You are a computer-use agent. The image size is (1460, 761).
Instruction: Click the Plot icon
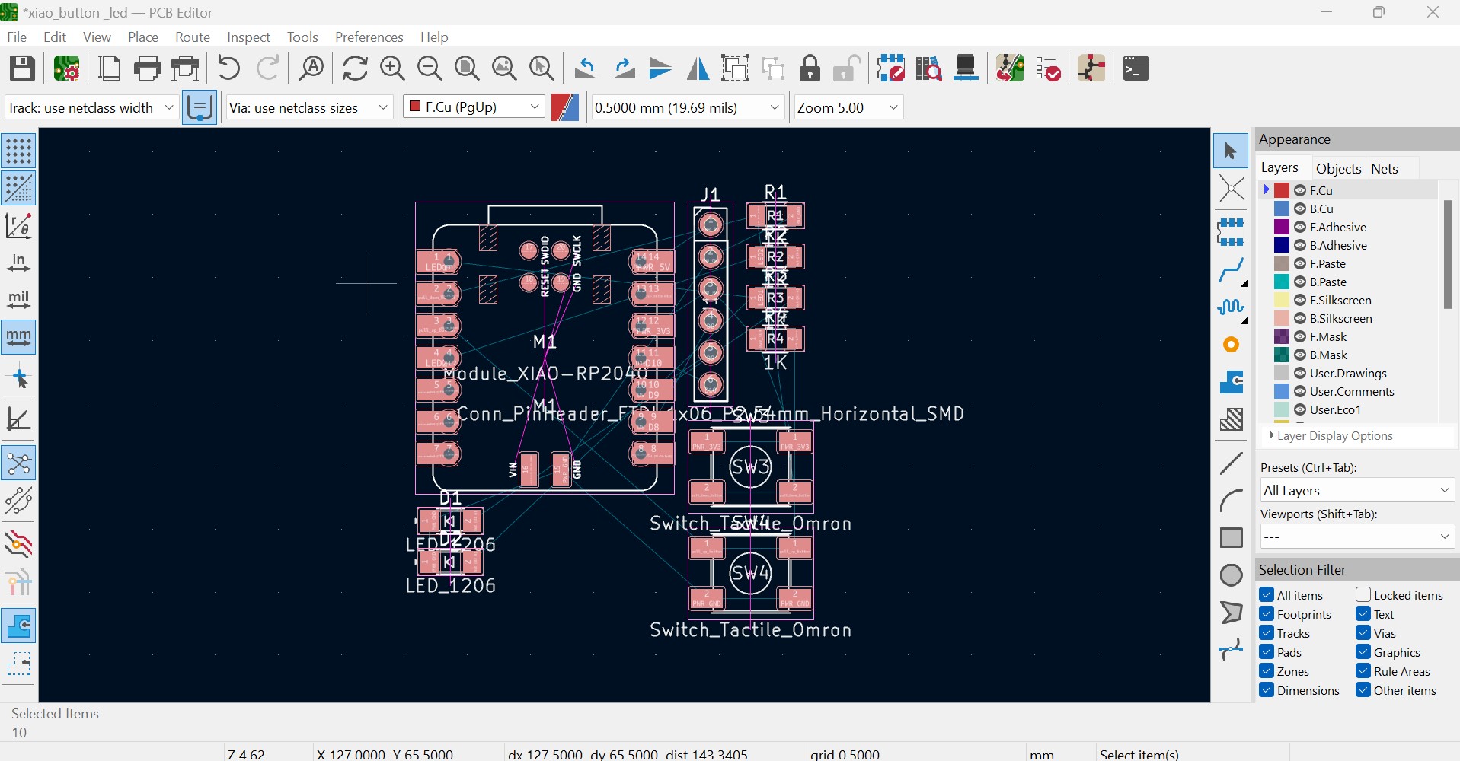(x=185, y=68)
